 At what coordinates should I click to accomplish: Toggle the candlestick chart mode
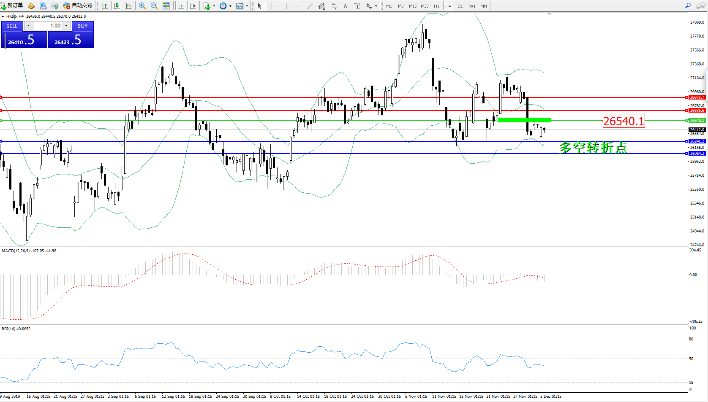pyautogui.click(x=117, y=6)
